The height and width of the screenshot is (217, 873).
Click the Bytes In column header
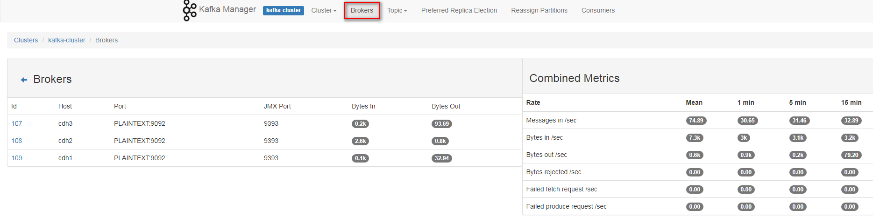click(363, 106)
